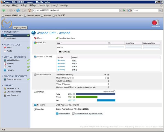Collapse the LIBRARY section
Image resolution: width=164 pixels, height=132 pixels.
click(2, 85)
